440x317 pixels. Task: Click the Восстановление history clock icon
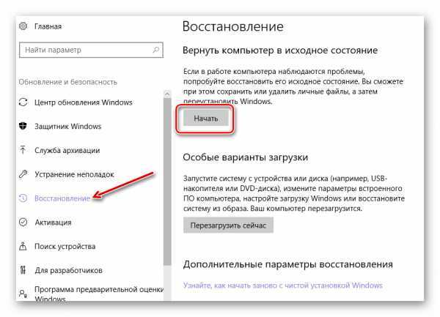click(23, 198)
